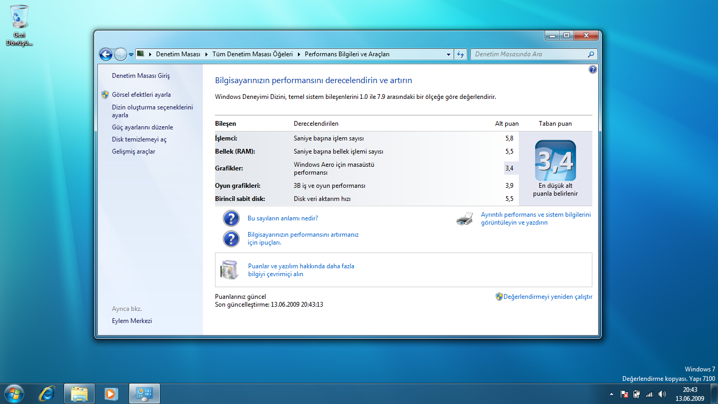Click the Forward navigation arrow button
This screenshot has height=404, width=718.
click(x=120, y=54)
